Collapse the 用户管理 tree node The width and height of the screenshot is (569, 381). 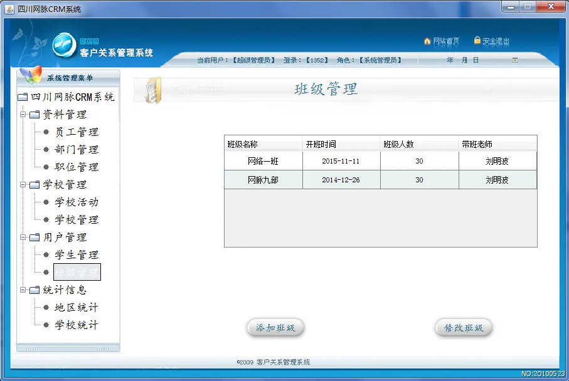pyautogui.click(x=23, y=237)
